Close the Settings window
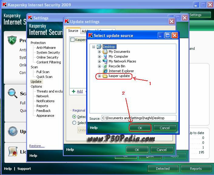Screen dimensions: 214x175 point(185,18)
